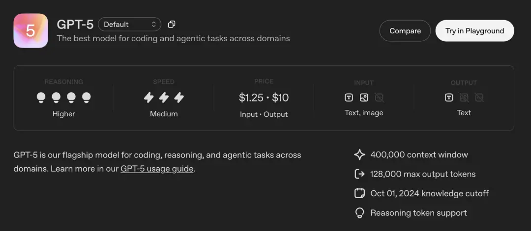
Task: Click the context window sparkle icon
Action: tap(359, 154)
